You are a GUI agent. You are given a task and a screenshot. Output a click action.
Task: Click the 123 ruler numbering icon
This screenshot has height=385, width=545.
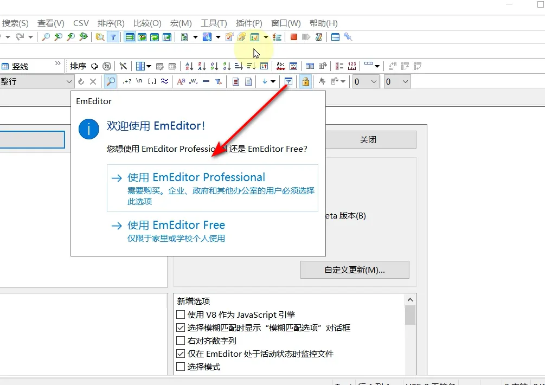tap(352, 66)
